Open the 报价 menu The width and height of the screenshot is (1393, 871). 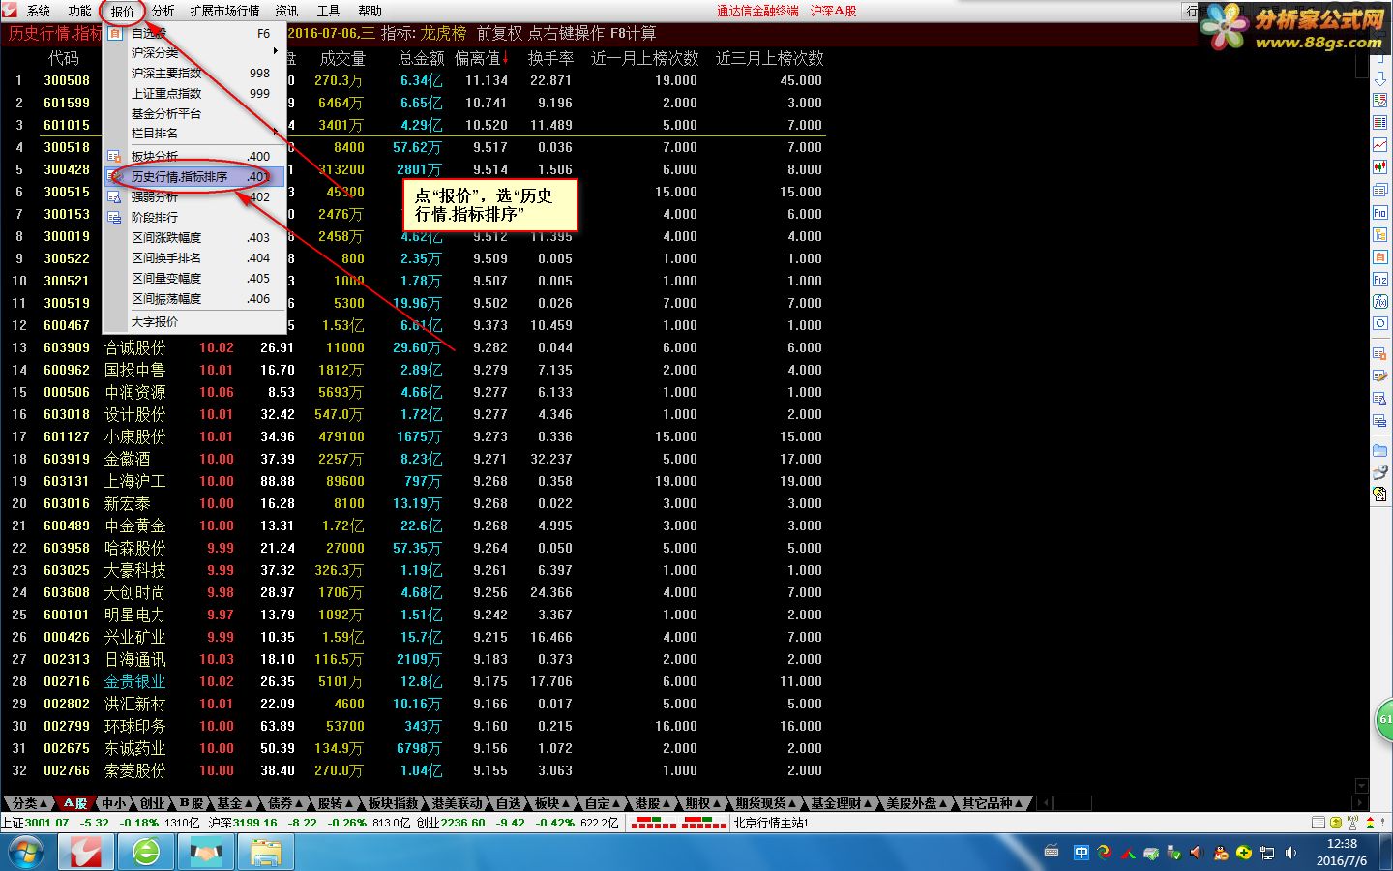122,11
